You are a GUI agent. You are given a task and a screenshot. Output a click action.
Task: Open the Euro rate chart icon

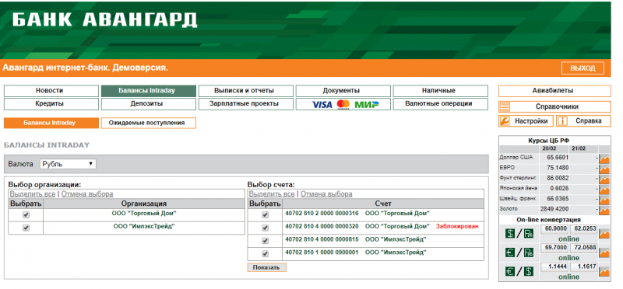point(604,169)
